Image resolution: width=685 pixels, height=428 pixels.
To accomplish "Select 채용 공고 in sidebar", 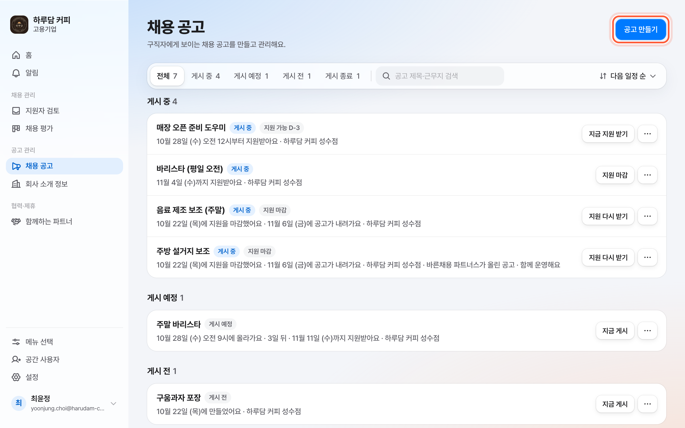I will (x=64, y=166).
